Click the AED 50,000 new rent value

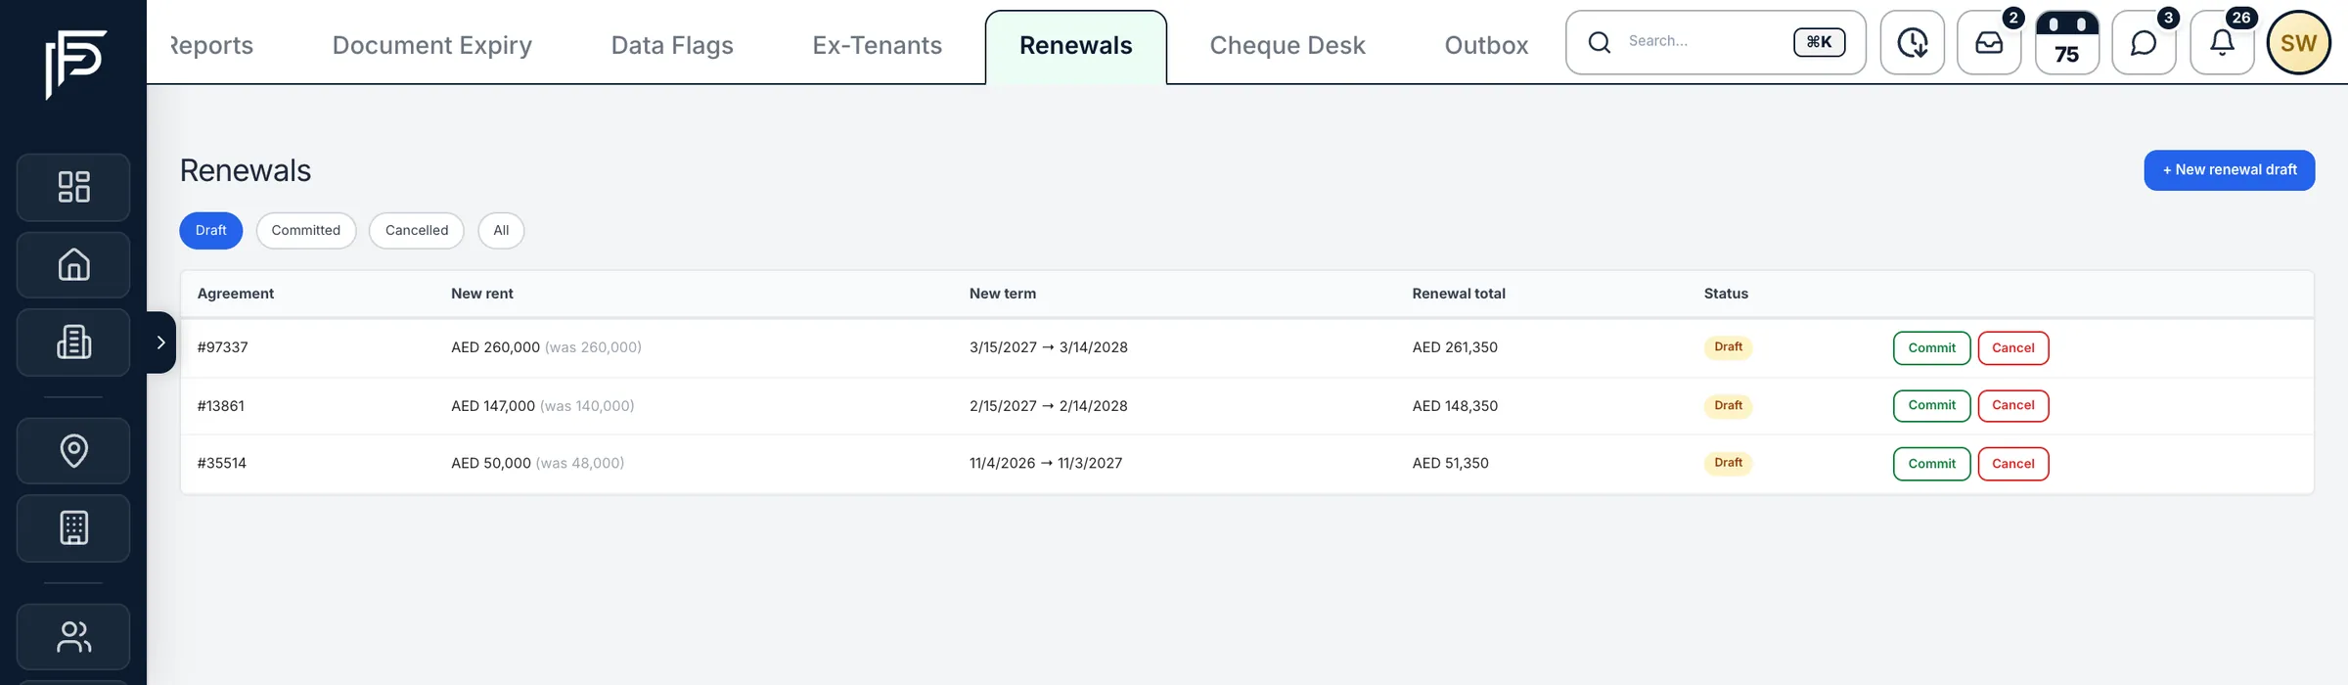click(x=491, y=463)
